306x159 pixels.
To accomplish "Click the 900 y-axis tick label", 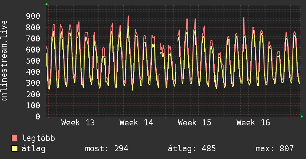I will [33, 16].
